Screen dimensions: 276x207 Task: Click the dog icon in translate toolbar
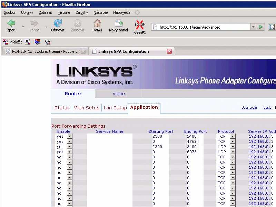48,42
